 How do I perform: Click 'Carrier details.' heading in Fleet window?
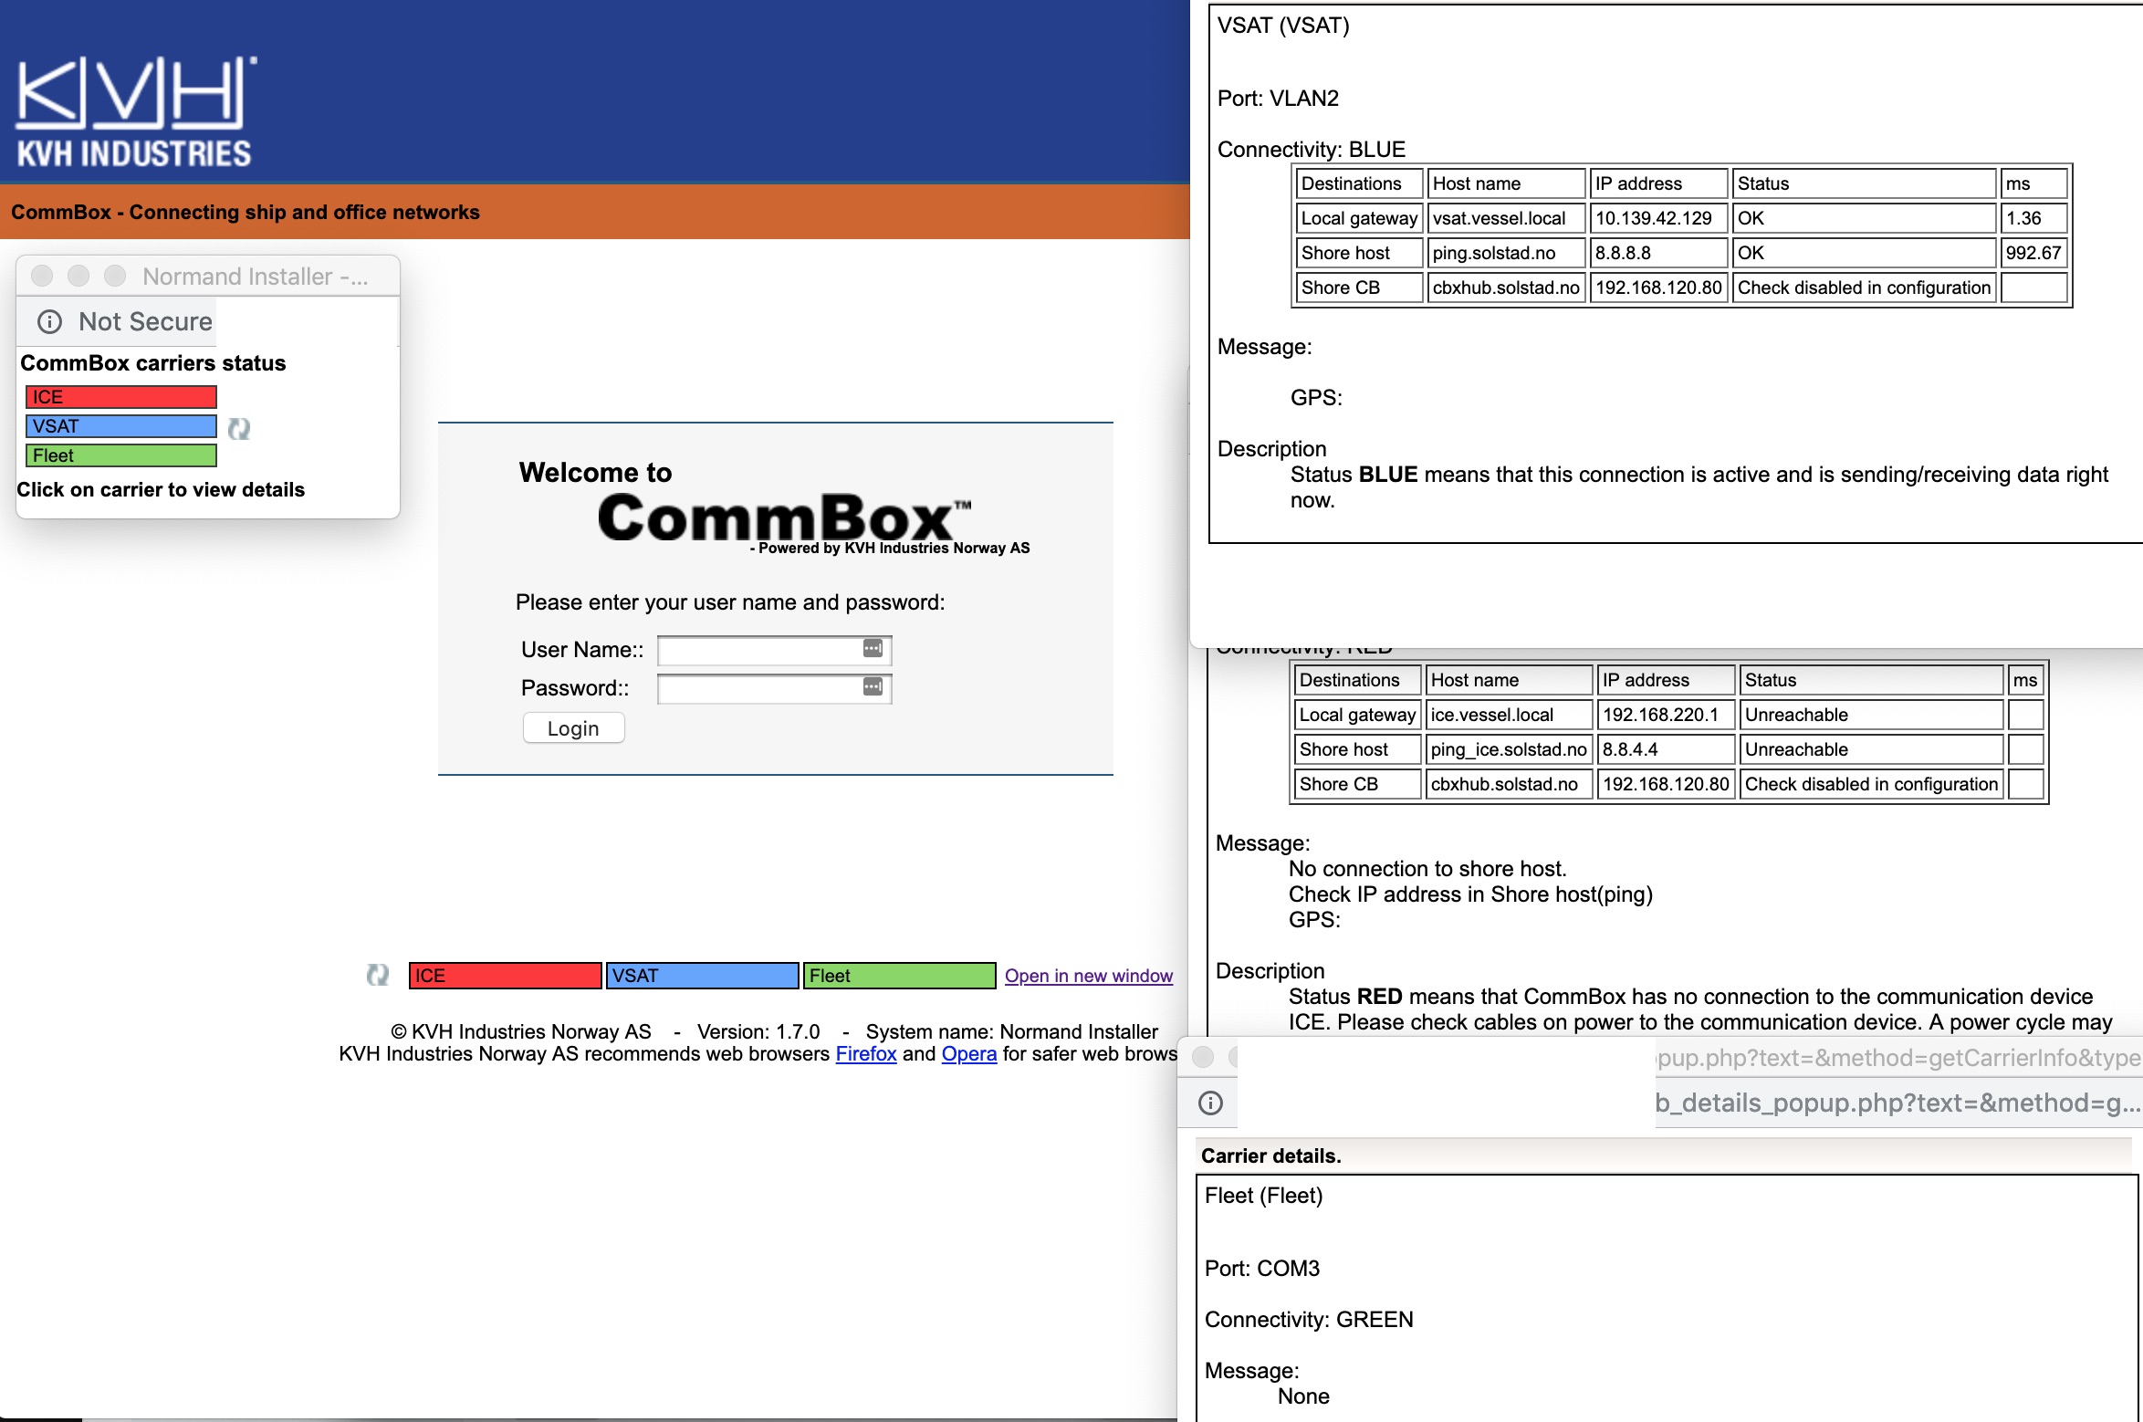pos(1271,1155)
